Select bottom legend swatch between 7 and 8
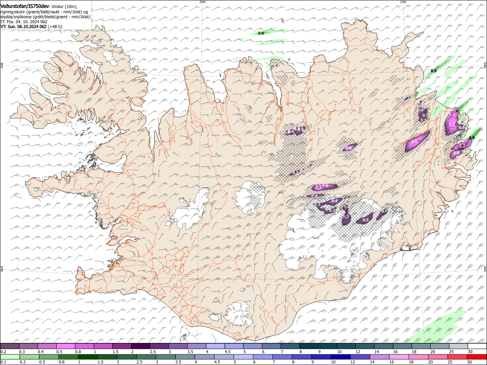 click(282, 357)
